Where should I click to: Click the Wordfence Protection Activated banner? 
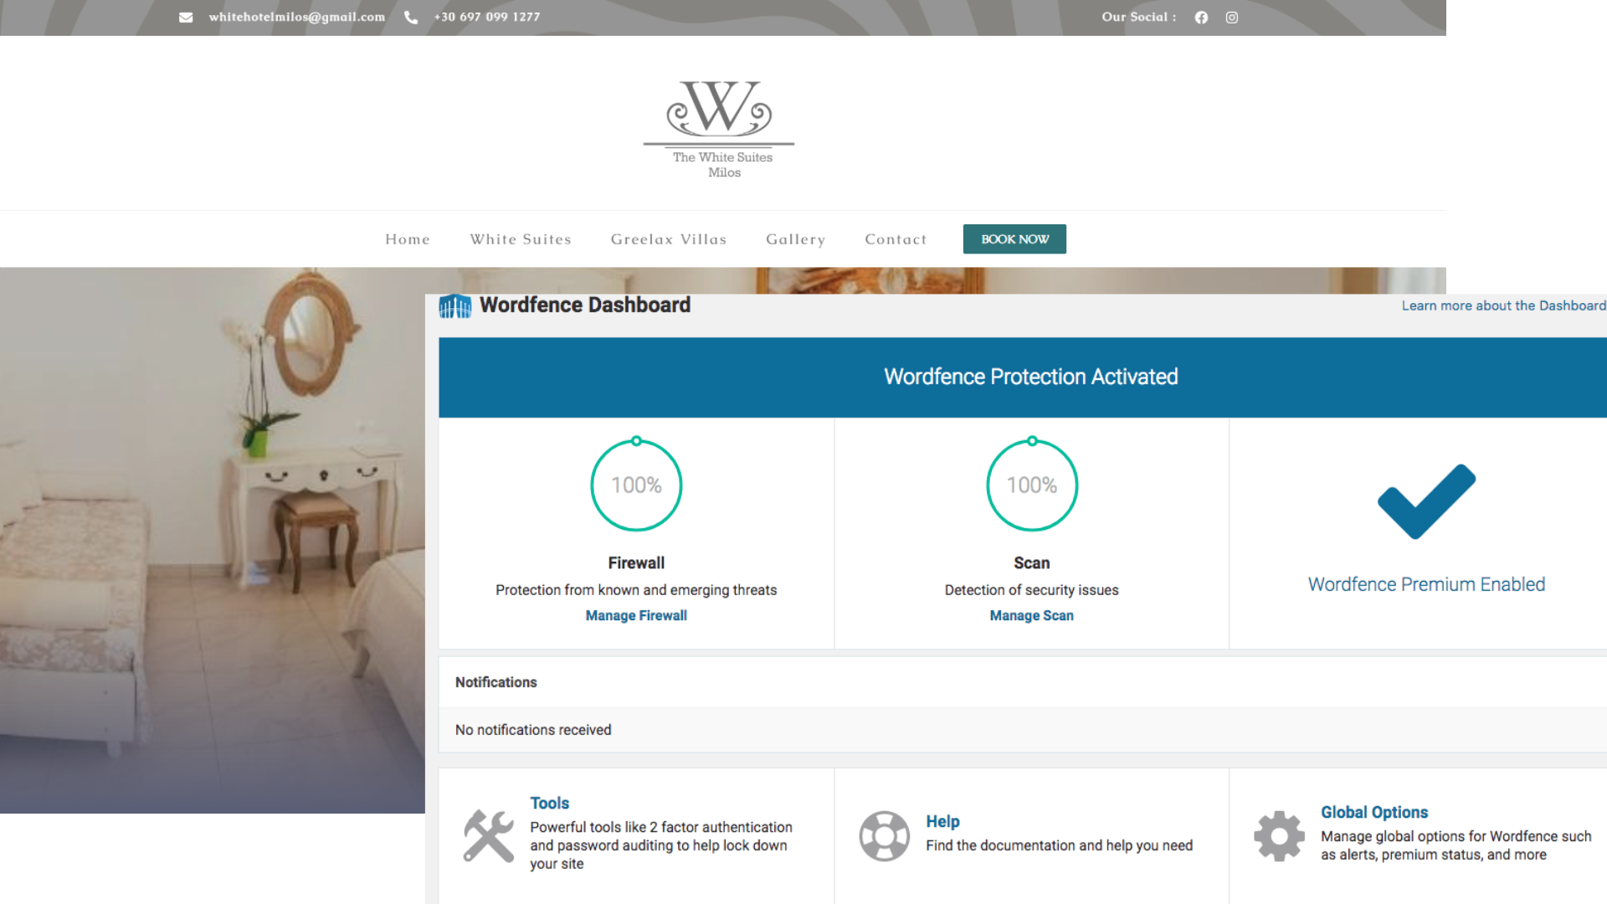(1023, 377)
